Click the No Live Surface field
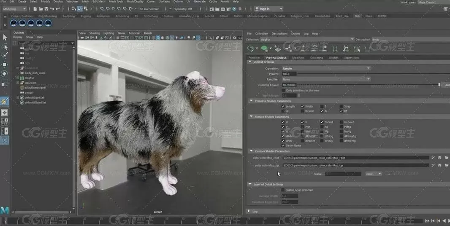The width and height of the screenshot is (450, 226). tap(149, 9)
